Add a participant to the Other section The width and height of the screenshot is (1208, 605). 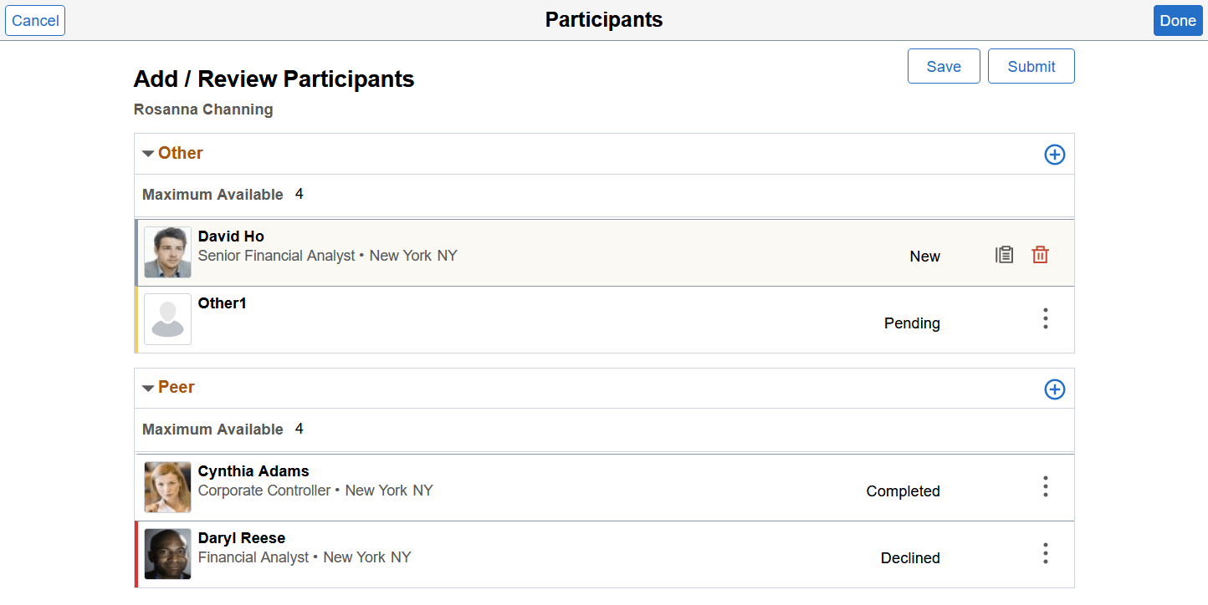(1054, 155)
